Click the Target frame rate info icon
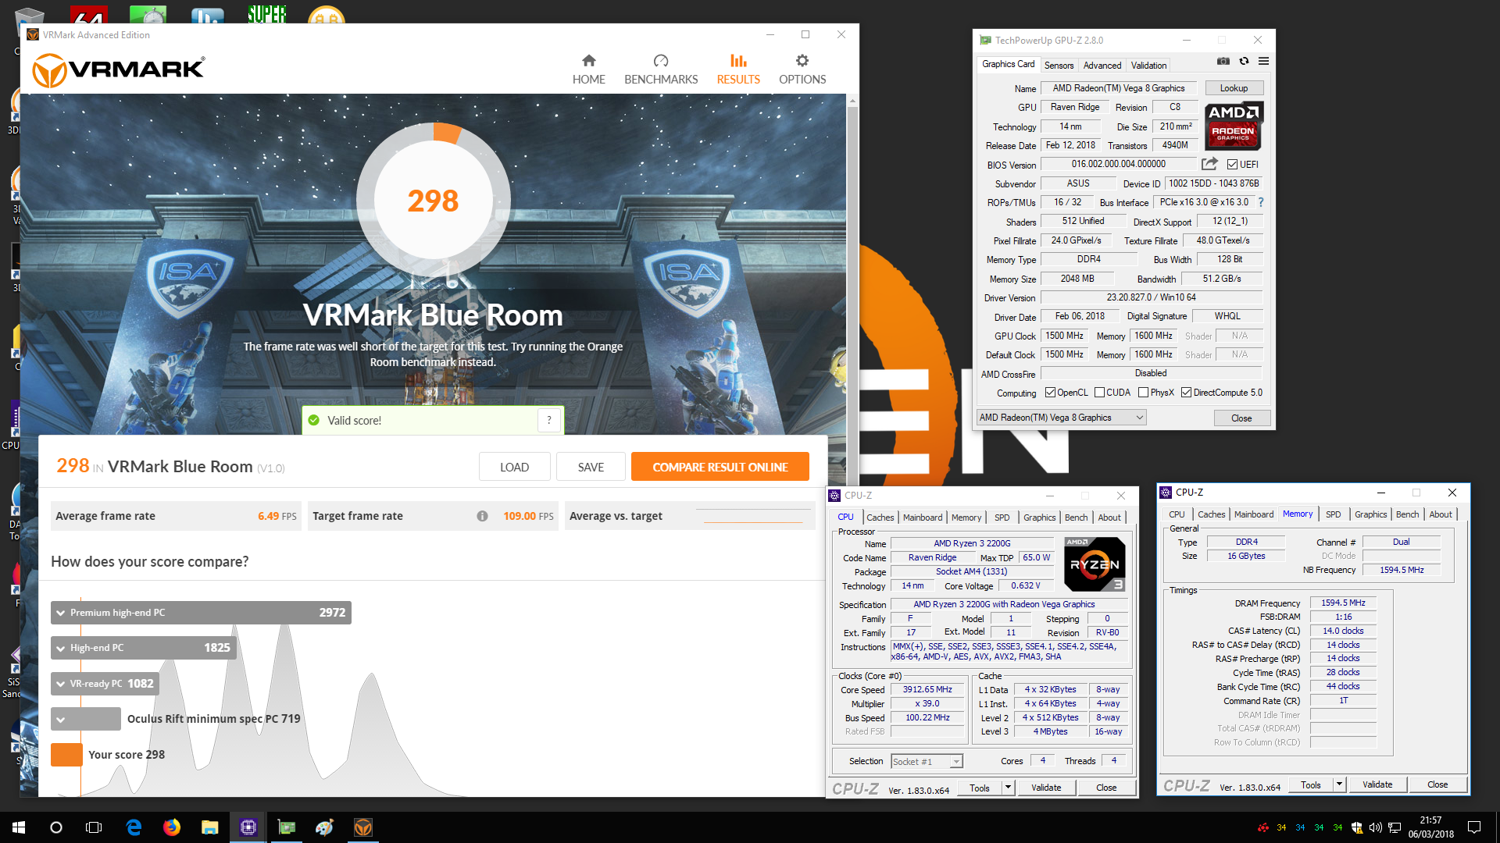 pos(482,516)
